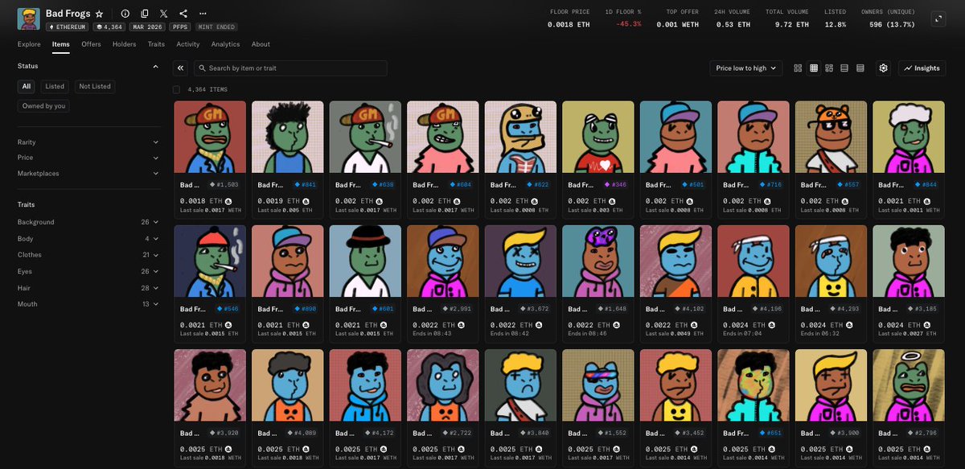Filter by Not Listed status
Screen dimensions: 965x469
click(95, 86)
